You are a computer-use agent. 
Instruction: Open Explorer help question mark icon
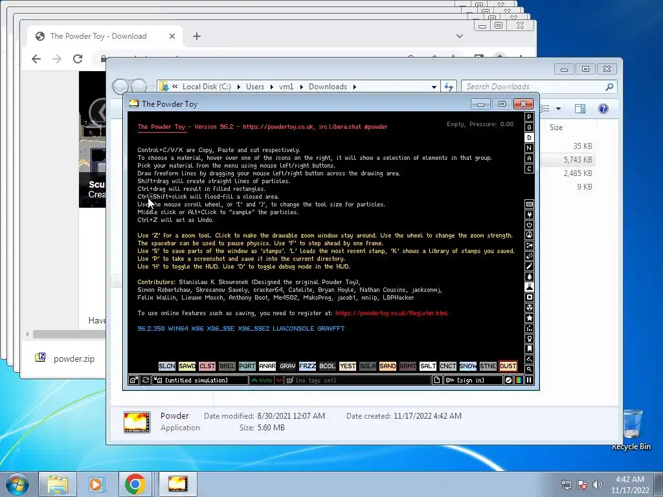603,109
